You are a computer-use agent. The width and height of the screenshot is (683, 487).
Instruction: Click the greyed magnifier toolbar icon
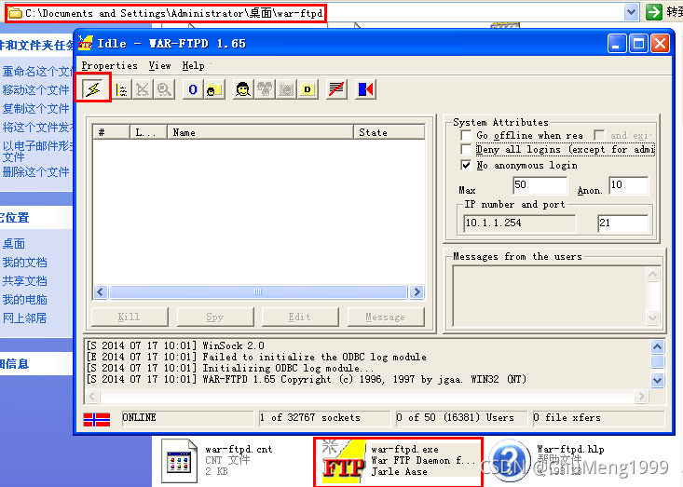point(164,89)
